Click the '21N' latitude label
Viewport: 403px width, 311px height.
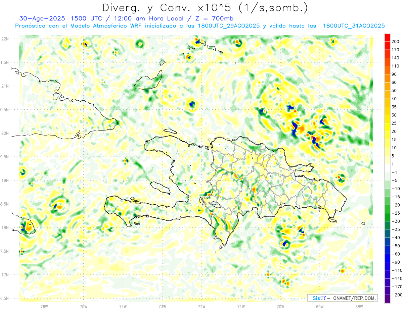(5, 86)
